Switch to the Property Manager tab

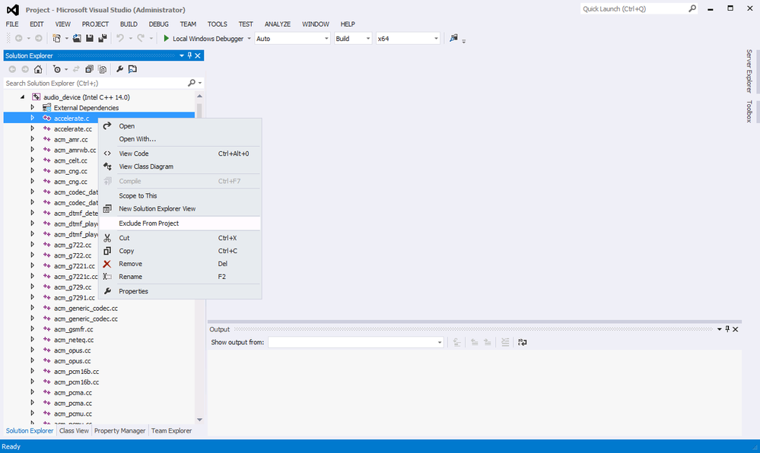coord(119,431)
